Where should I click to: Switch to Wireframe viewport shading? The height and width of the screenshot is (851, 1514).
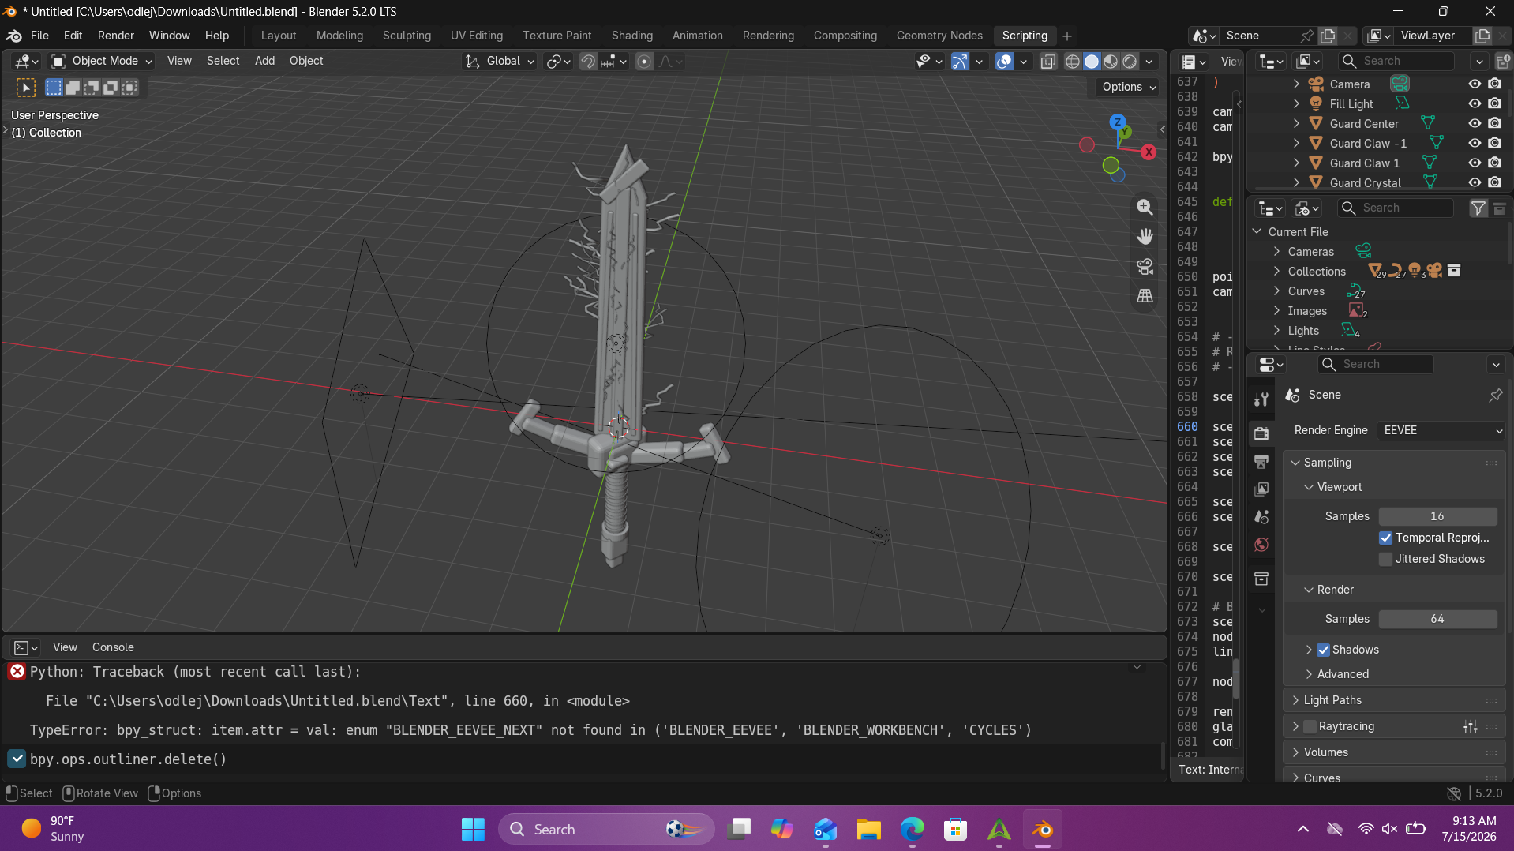[1072, 62]
